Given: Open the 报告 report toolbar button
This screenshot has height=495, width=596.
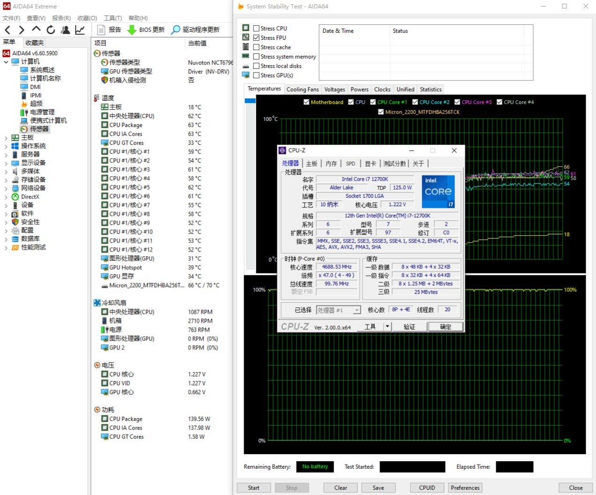Looking at the screenshot, I should coord(109,30).
